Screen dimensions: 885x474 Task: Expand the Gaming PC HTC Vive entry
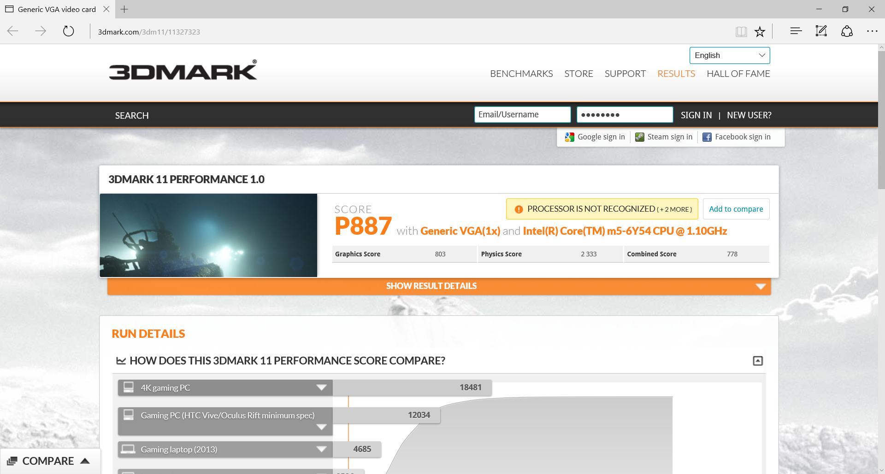click(322, 427)
